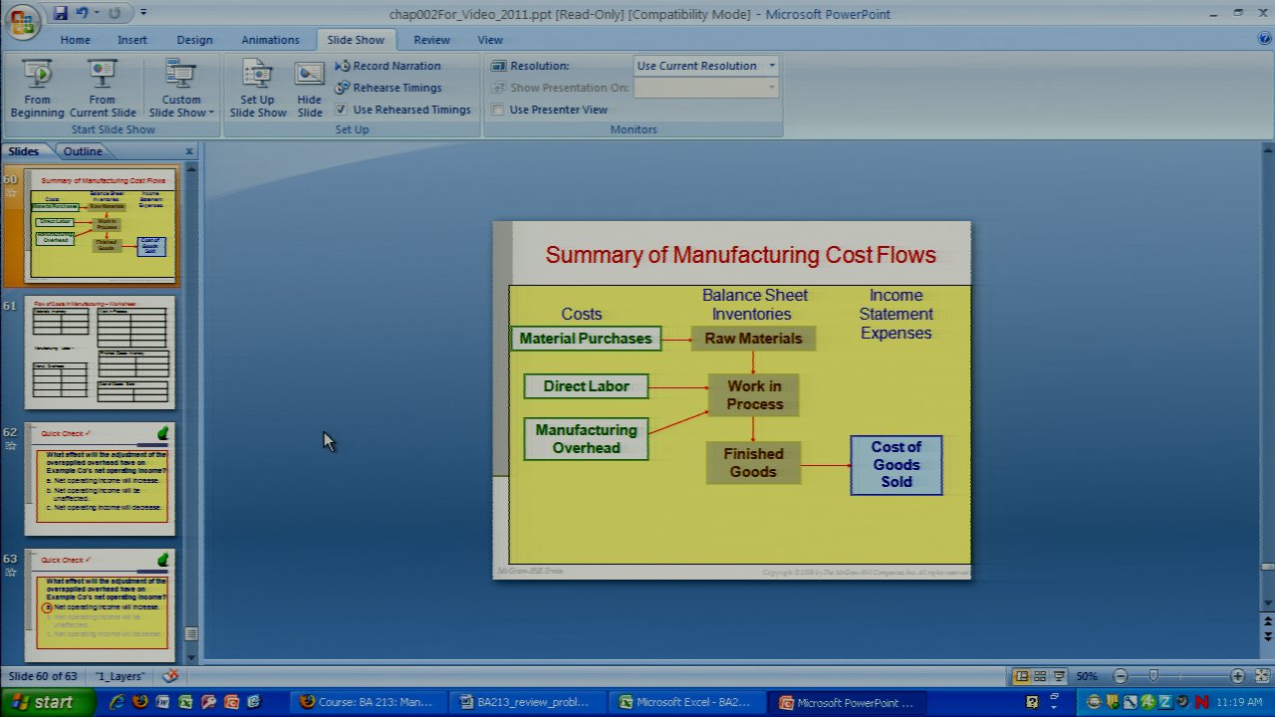Save the presentation from quick access toolbar

(61, 13)
